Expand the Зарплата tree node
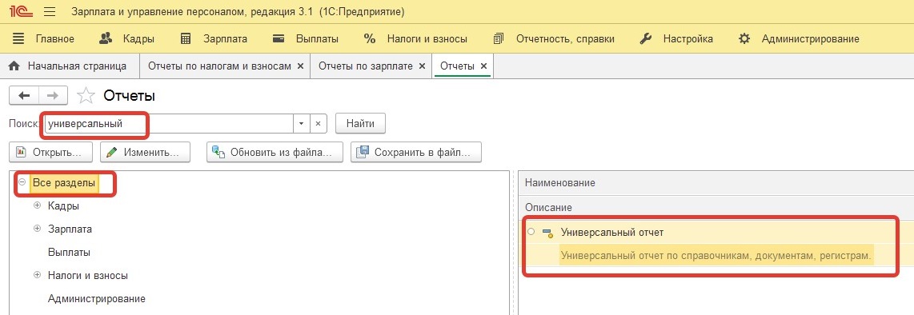The width and height of the screenshot is (914, 315). pos(38,229)
